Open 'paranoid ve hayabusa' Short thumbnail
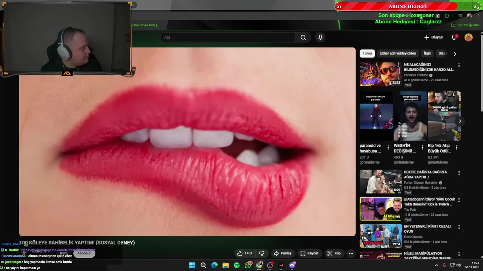The image size is (483, 271). point(376,116)
